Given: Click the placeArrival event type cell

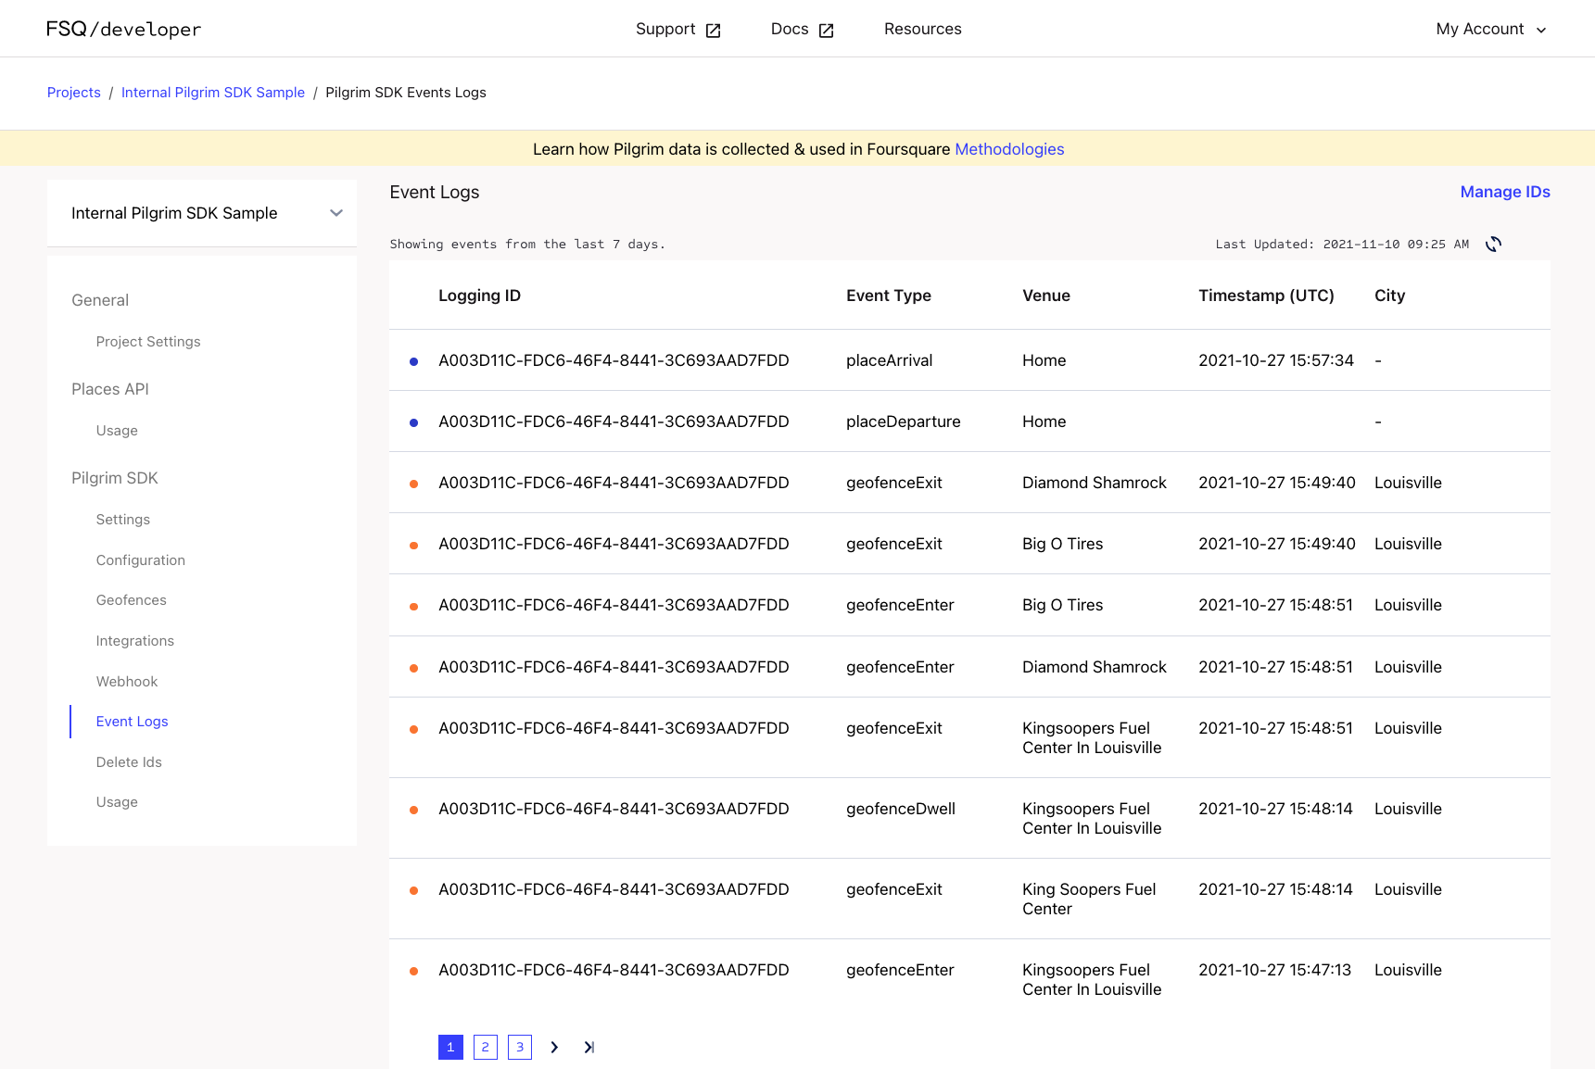Looking at the screenshot, I should [890, 360].
